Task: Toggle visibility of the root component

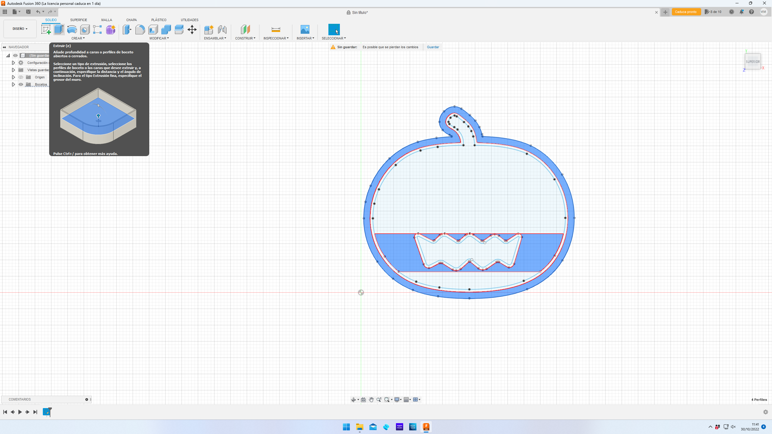Action: [x=15, y=55]
